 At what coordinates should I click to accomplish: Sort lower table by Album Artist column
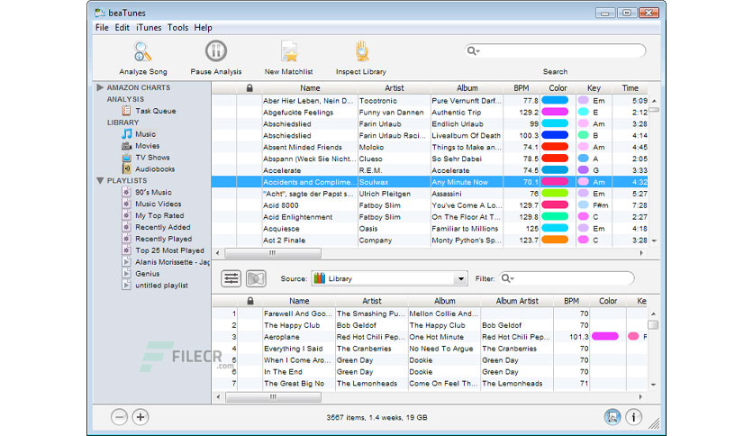(517, 301)
